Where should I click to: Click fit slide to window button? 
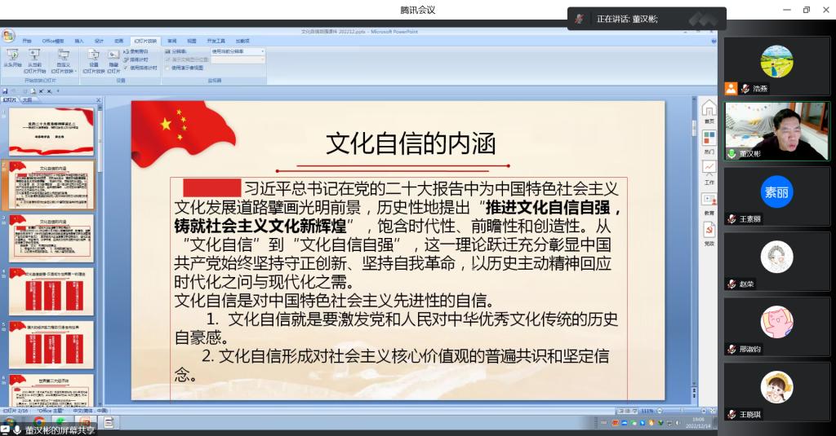712,411
